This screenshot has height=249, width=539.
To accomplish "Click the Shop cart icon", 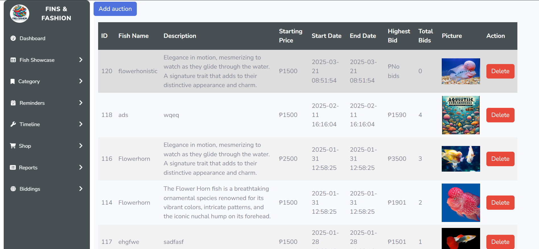I will [x=13, y=146].
